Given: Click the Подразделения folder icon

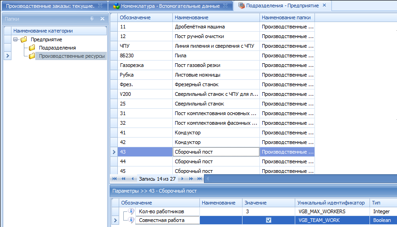Looking at the screenshot, I should [x=32, y=48].
